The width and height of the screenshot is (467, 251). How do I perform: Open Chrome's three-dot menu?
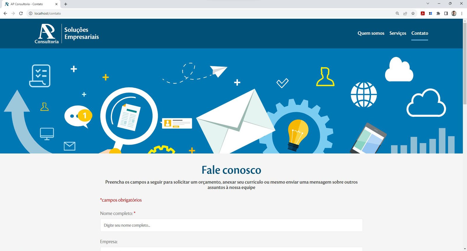click(462, 13)
